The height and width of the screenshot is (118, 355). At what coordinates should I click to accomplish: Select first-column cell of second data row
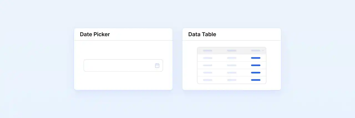click(207, 65)
